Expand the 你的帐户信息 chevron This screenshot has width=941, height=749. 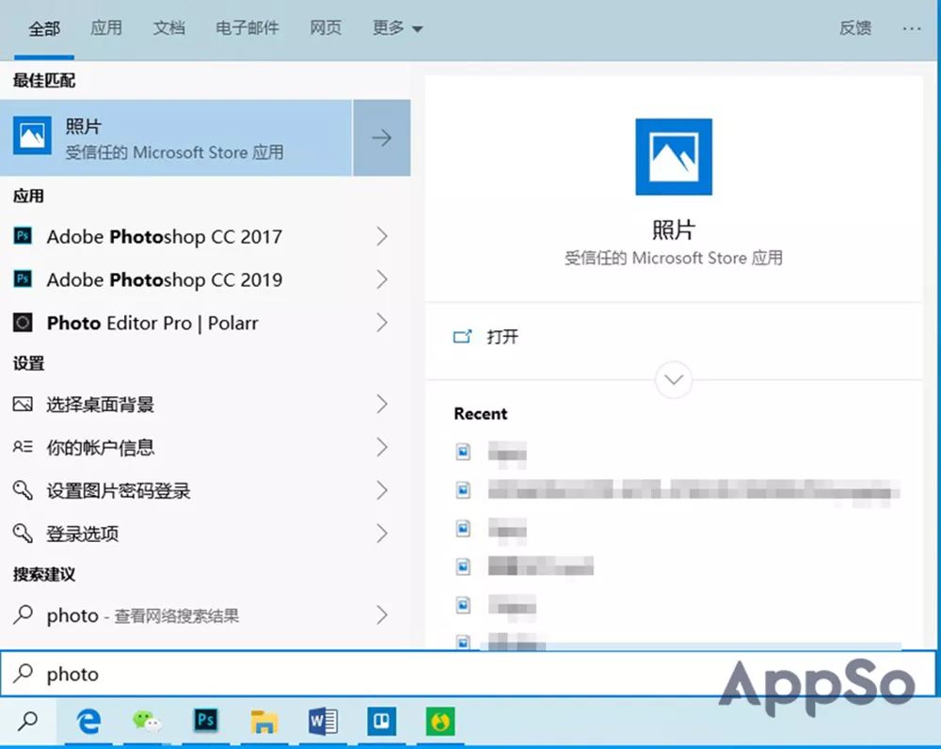tap(382, 447)
